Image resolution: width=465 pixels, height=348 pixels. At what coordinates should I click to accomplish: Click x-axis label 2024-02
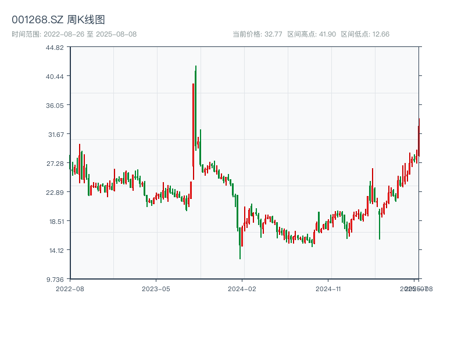242,289
